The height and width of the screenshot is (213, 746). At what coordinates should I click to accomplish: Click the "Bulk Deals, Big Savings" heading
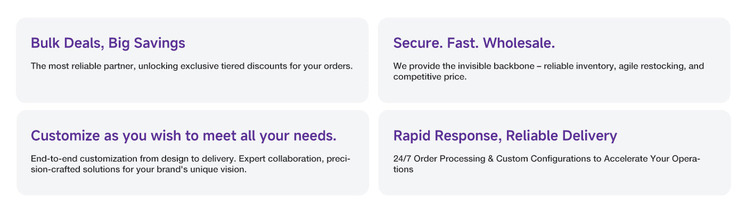coord(108,43)
